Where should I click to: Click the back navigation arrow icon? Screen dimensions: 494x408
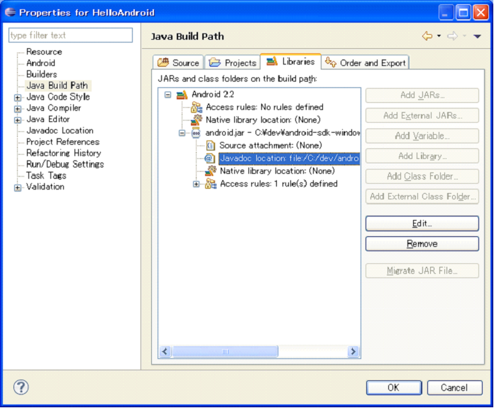click(x=427, y=36)
